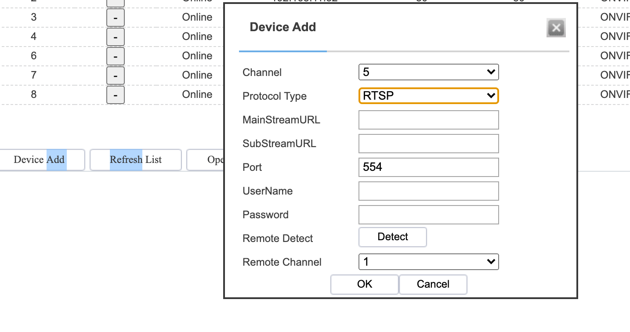Image resolution: width=630 pixels, height=332 pixels.
Task: Dismiss the dialog using Cancel
Action: tap(433, 284)
